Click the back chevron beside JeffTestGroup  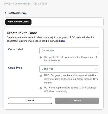click(5, 13)
